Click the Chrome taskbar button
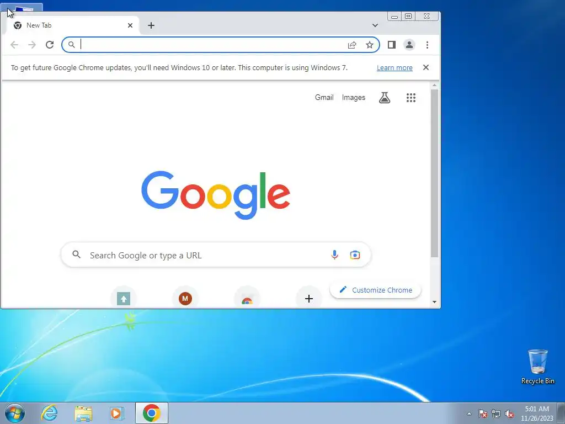This screenshot has width=565, height=424. click(x=151, y=413)
